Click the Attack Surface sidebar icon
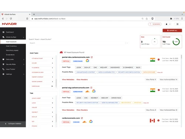Screen dimensions: 185x139 pyautogui.click(x=3, y=37)
